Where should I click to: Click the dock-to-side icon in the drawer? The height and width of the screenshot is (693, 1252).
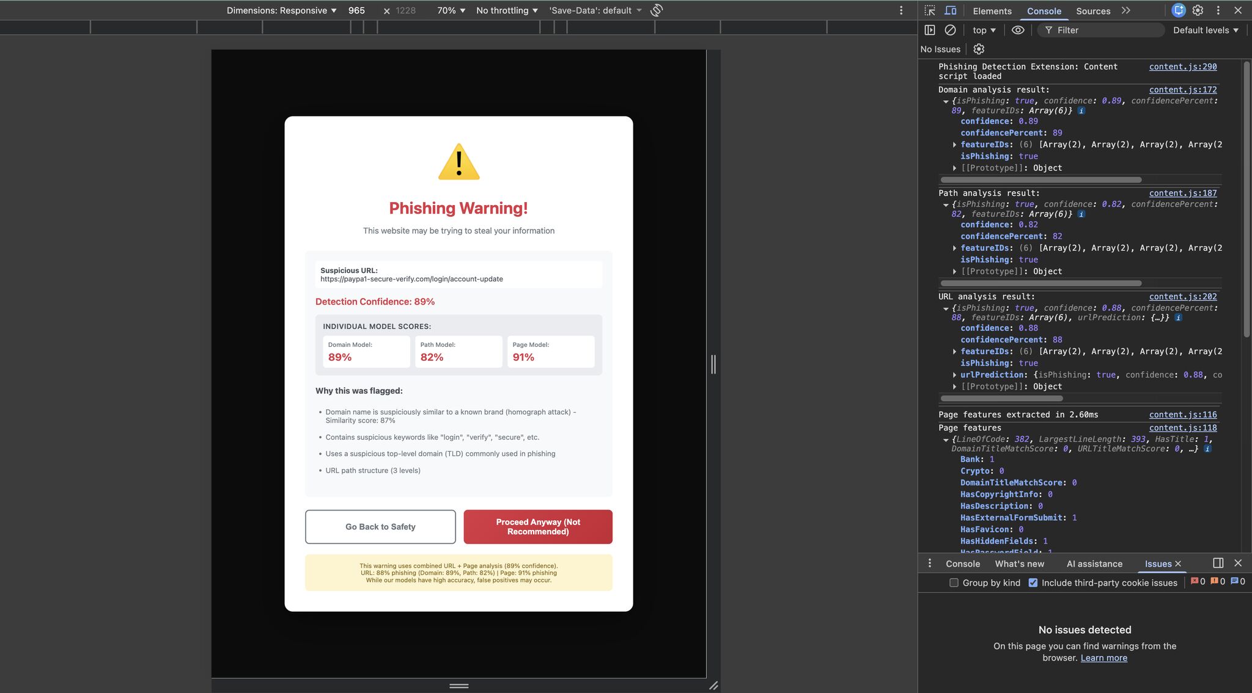click(1217, 563)
